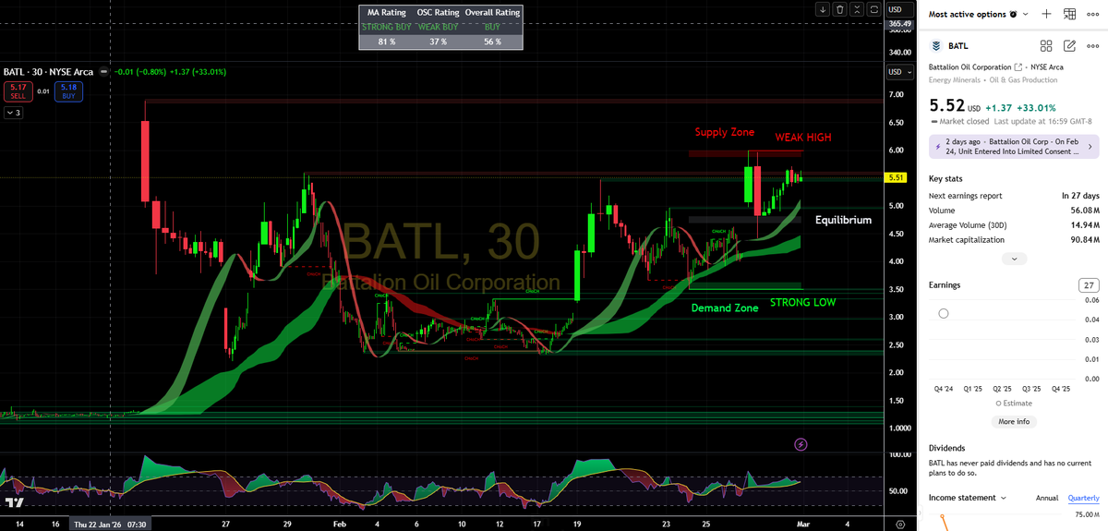Click the Supply Zone label
The width and height of the screenshot is (1108, 531).
725,133
